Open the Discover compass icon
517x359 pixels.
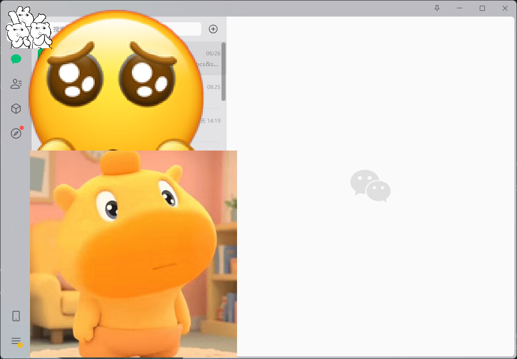pyautogui.click(x=16, y=133)
